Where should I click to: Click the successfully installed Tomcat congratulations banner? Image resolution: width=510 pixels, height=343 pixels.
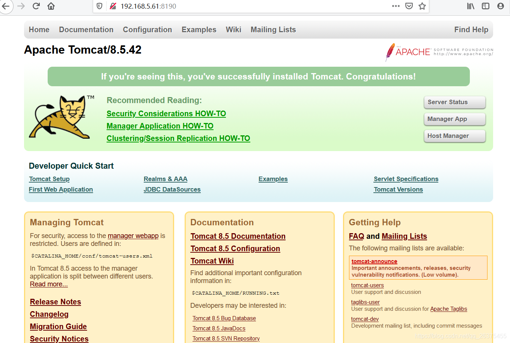click(x=259, y=76)
